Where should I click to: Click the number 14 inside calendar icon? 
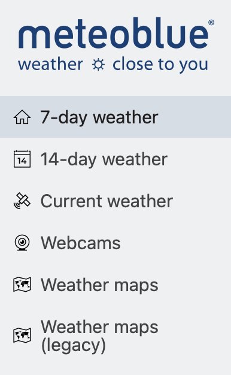22,161
